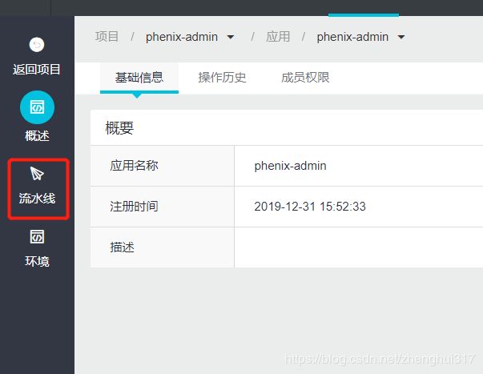483x374 pixels.
Task: Click the 环境 label in sidebar
Action: pos(37,261)
